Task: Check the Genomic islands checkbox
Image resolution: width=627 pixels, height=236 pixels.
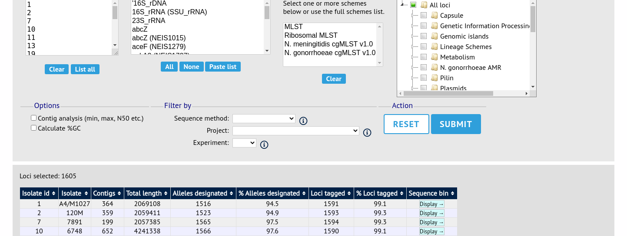Action: click(424, 36)
